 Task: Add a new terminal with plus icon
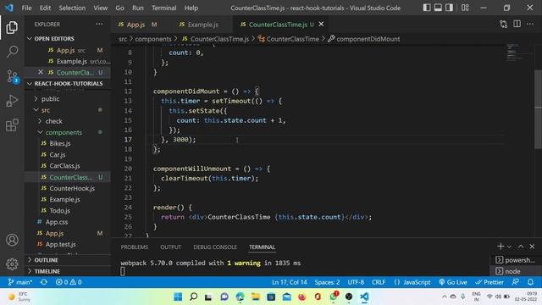[501, 247]
